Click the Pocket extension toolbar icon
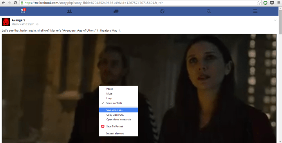Viewport: 282px width, 143px height. point(272,3)
